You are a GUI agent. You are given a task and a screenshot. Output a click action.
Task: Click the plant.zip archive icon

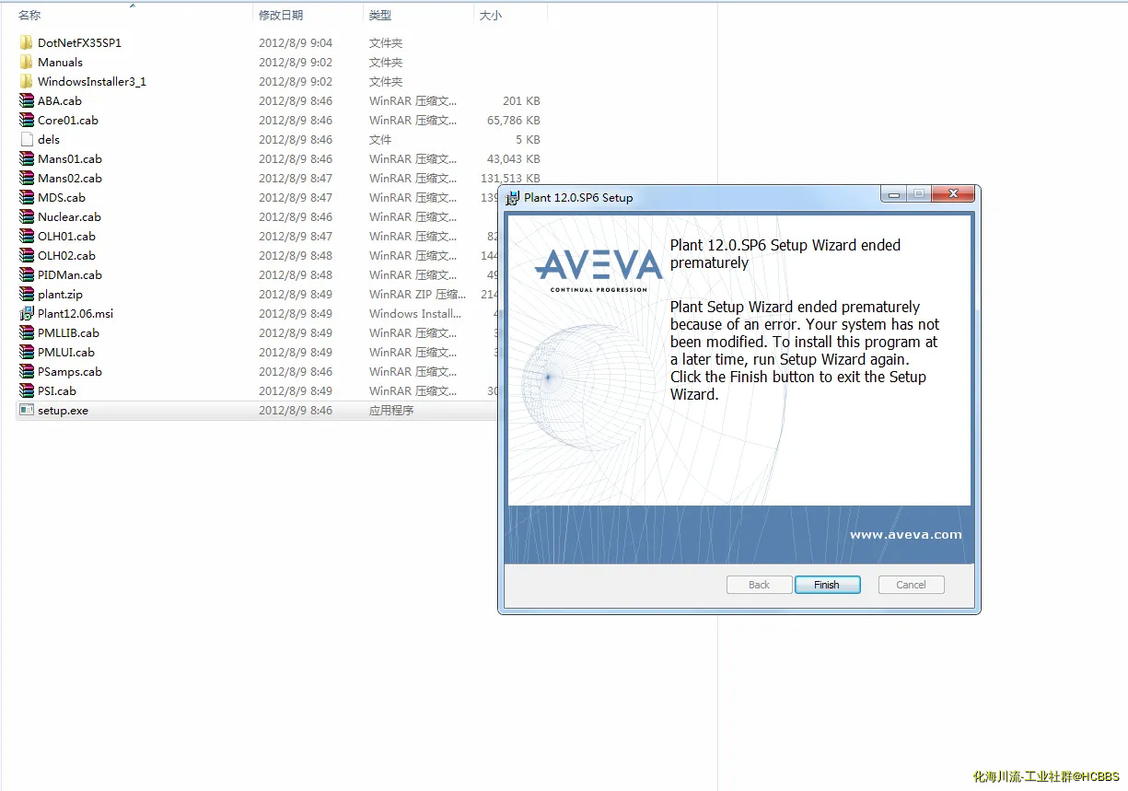(26, 294)
